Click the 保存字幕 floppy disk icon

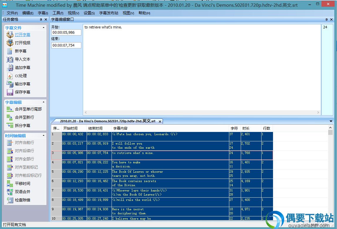click(10, 92)
